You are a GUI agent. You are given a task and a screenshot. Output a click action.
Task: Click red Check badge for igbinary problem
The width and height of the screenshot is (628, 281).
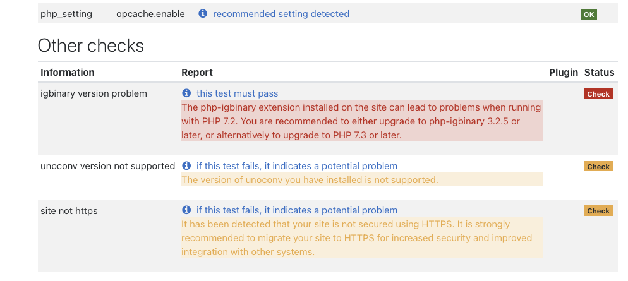coord(598,94)
